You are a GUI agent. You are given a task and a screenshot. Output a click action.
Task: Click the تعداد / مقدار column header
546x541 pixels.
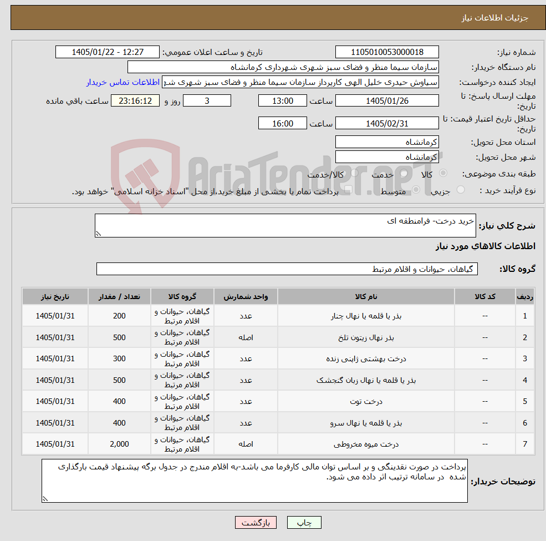click(119, 297)
